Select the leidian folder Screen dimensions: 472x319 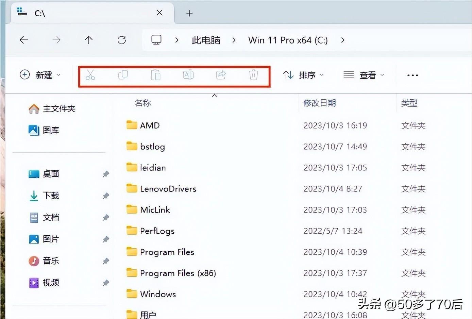point(146,168)
